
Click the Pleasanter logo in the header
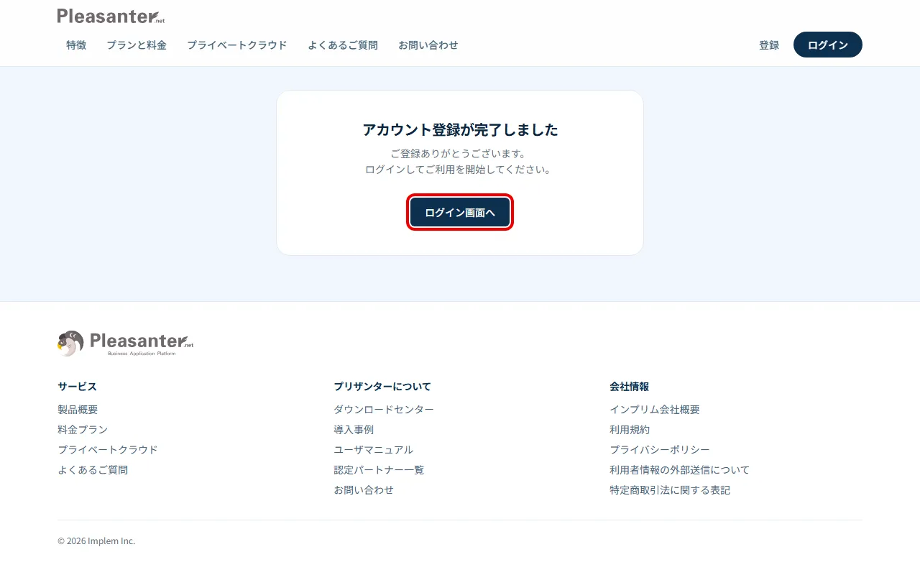click(x=111, y=16)
